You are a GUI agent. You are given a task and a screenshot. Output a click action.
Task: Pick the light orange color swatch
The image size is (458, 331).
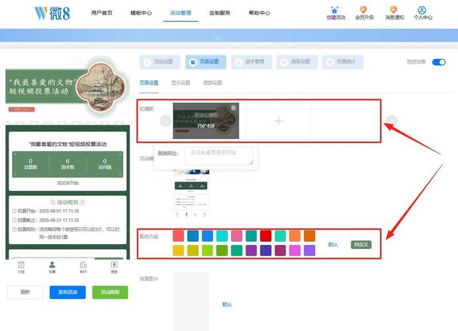click(x=295, y=236)
